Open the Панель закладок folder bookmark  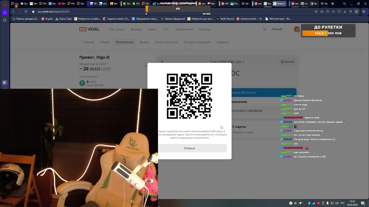25,19
